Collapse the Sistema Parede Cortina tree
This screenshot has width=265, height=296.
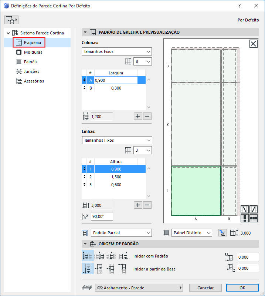coord(8,33)
